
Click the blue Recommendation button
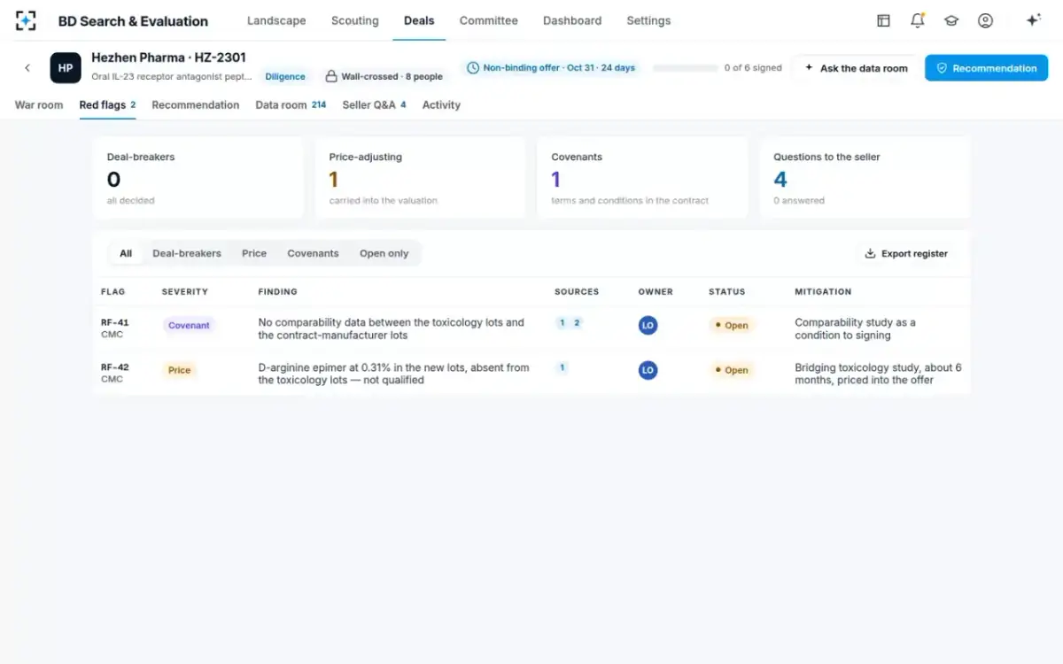click(986, 68)
